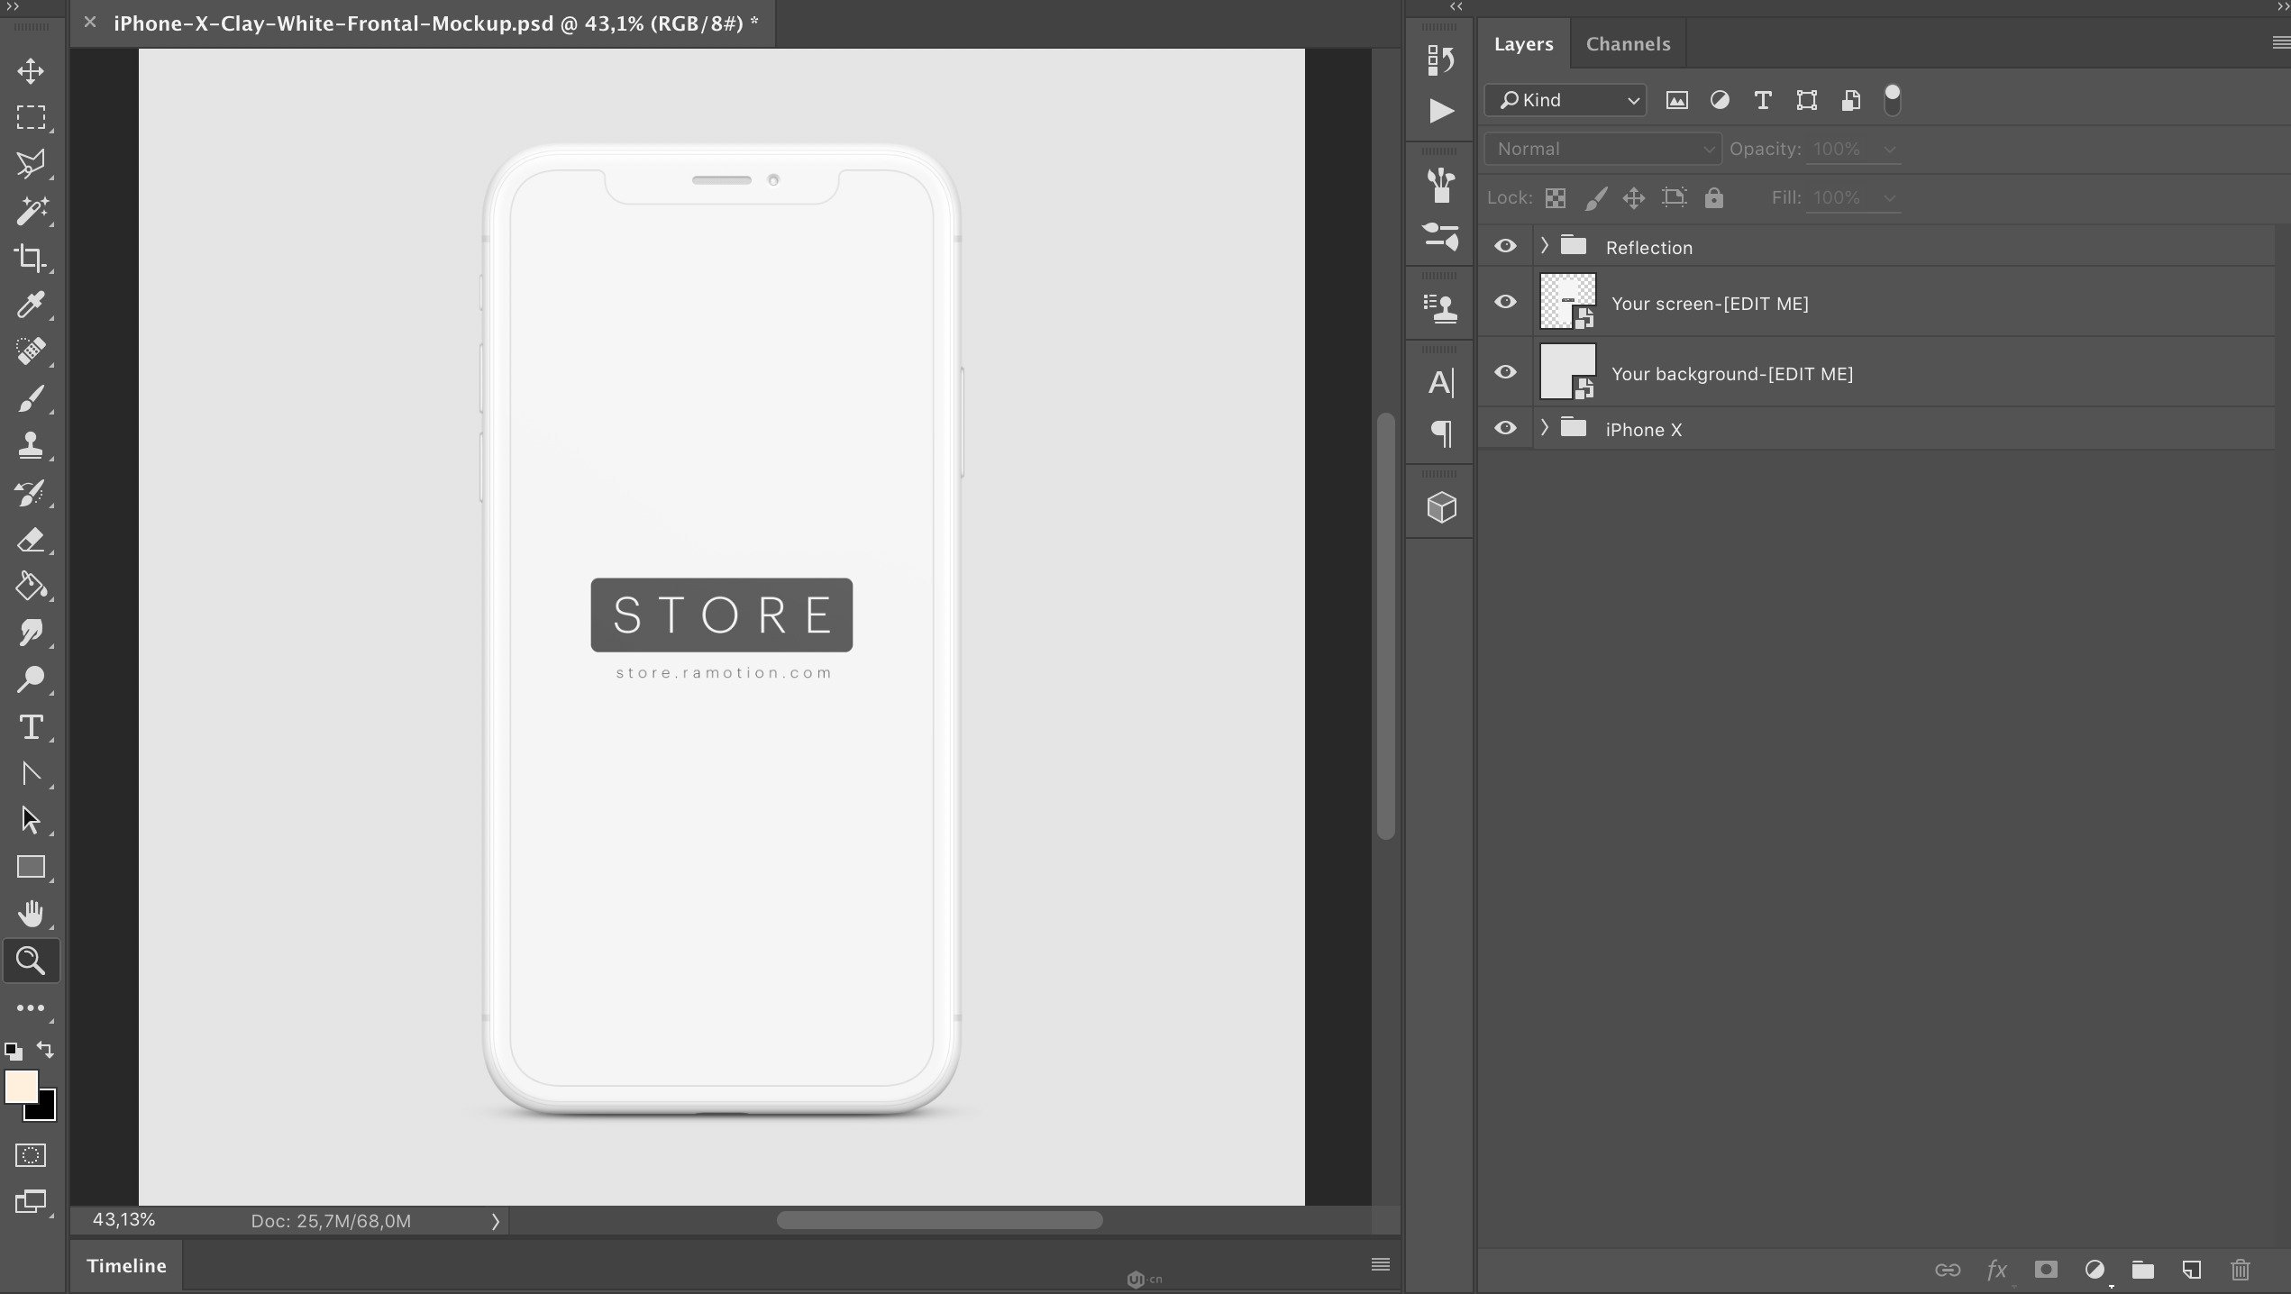
Task: Open the Normal blend mode dropdown
Action: pos(1602,149)
